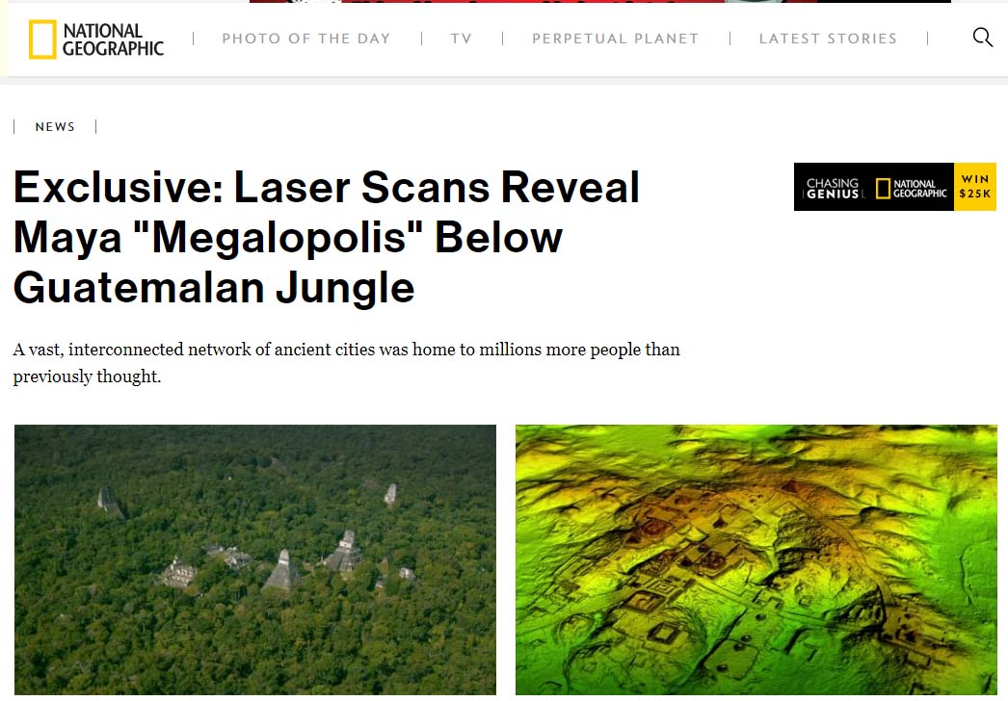Click the phrase "previously thought." in subtitle

tap(87, 376)
